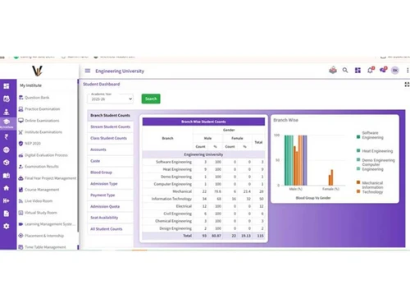
Task: Select All Student Counts tab
Action: 110,229
